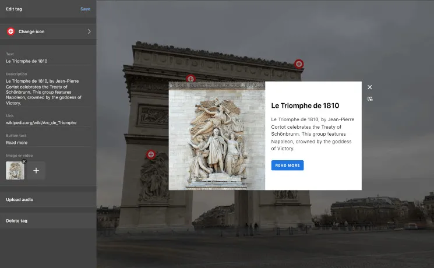The height and width of the screenshot is (268, 434).
Task: Click the sculpture photo in the popup
Action: point(217,140)
